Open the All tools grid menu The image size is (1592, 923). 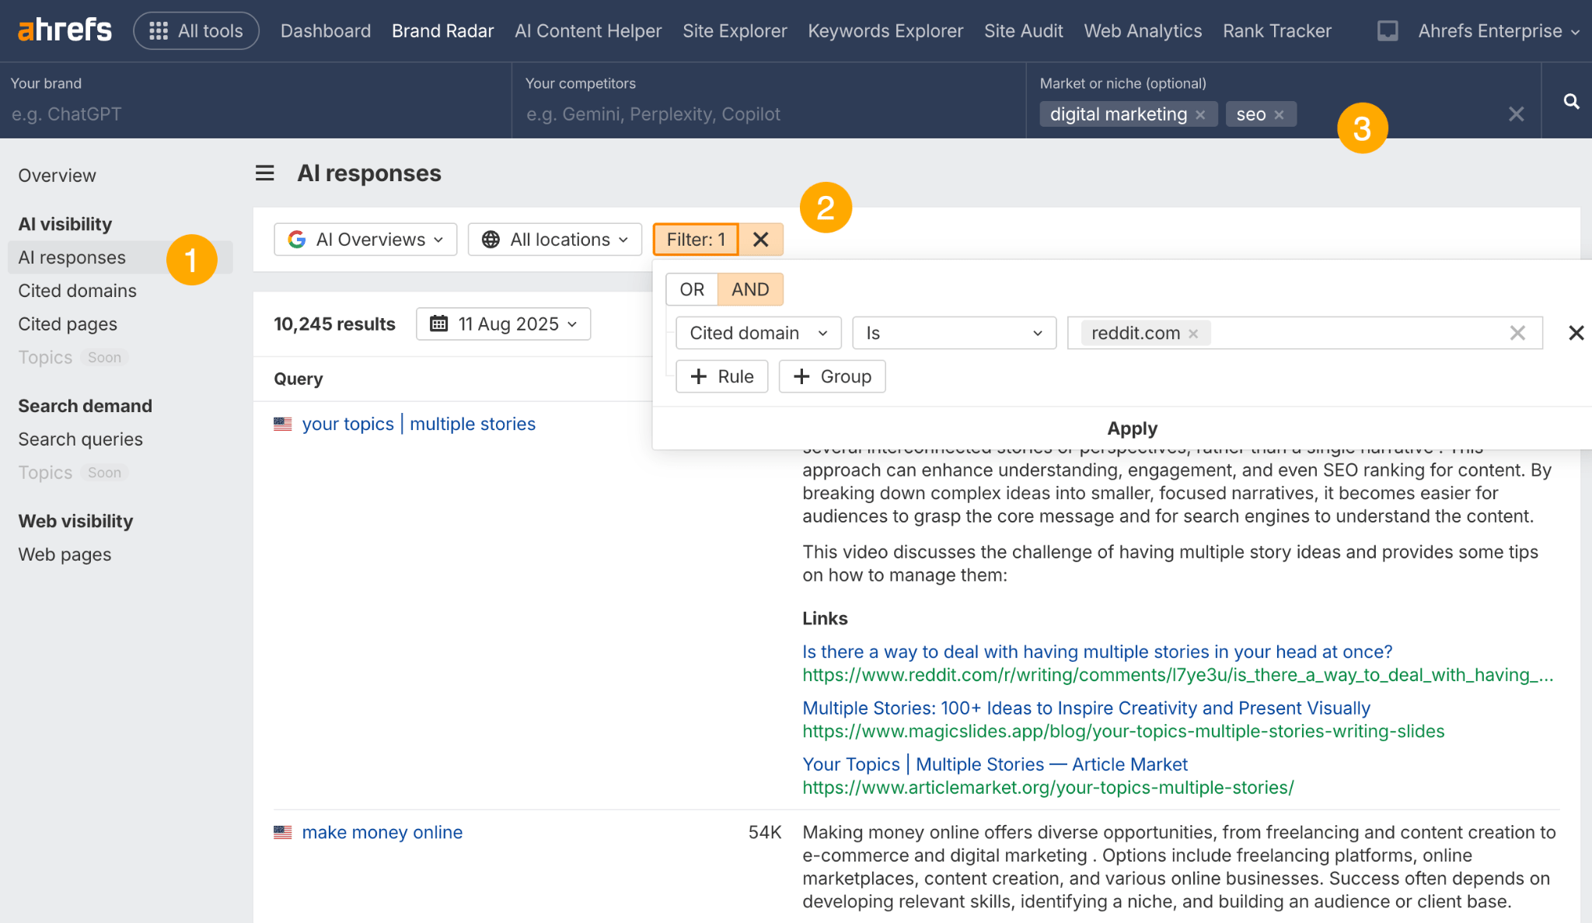[196, 30]
